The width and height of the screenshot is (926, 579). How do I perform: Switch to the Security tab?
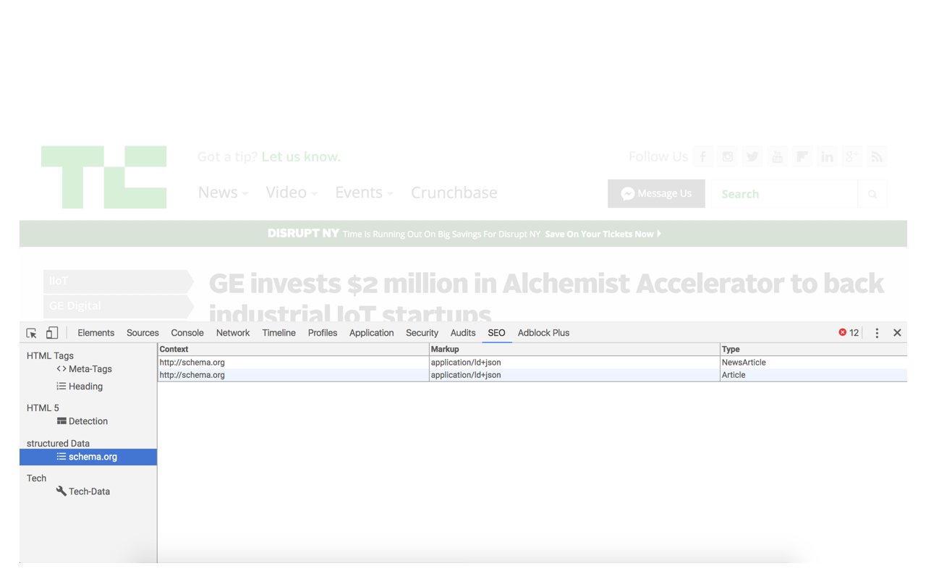422,333
